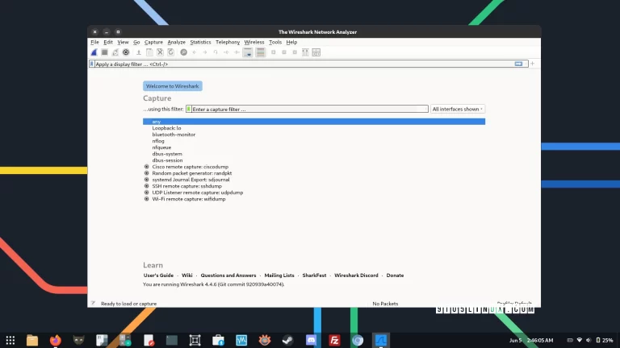The image size is (620, 348).
Task: Click settings icon for Random packet generator randpkt
Action: pyautogui.click(x=147, y=173)
